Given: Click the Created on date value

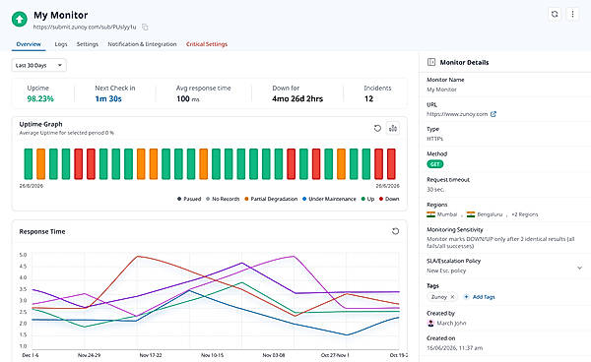Looking at the screenshot, I should click(454, 347).
